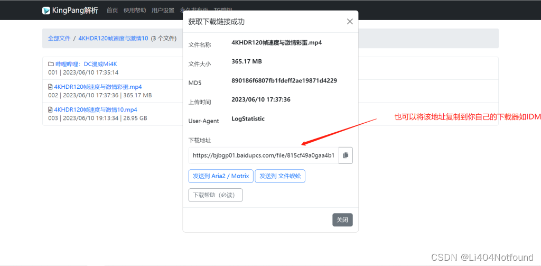Click the (3 个文件) count text
Screen dimensions: 541x266
coord(164,39)
